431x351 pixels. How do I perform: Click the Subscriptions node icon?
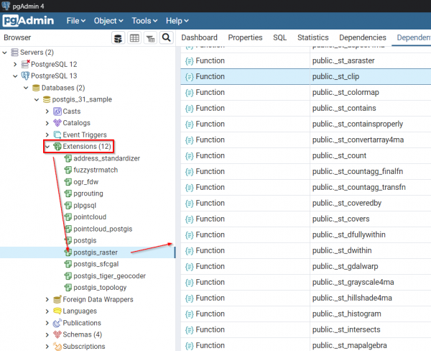57,346
